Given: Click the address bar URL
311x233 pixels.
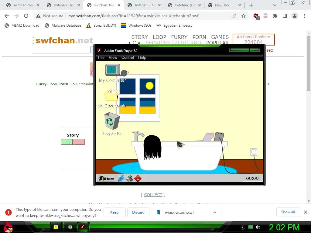Looking at the screenshot, I should click(133, 16).
